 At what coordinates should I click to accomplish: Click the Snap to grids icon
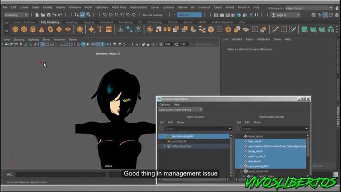105,15
